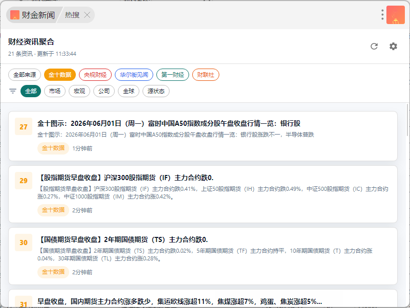Click 金十数据 tag on item 27
Viewport: 410px width, 308px height.
click(53, 148)
